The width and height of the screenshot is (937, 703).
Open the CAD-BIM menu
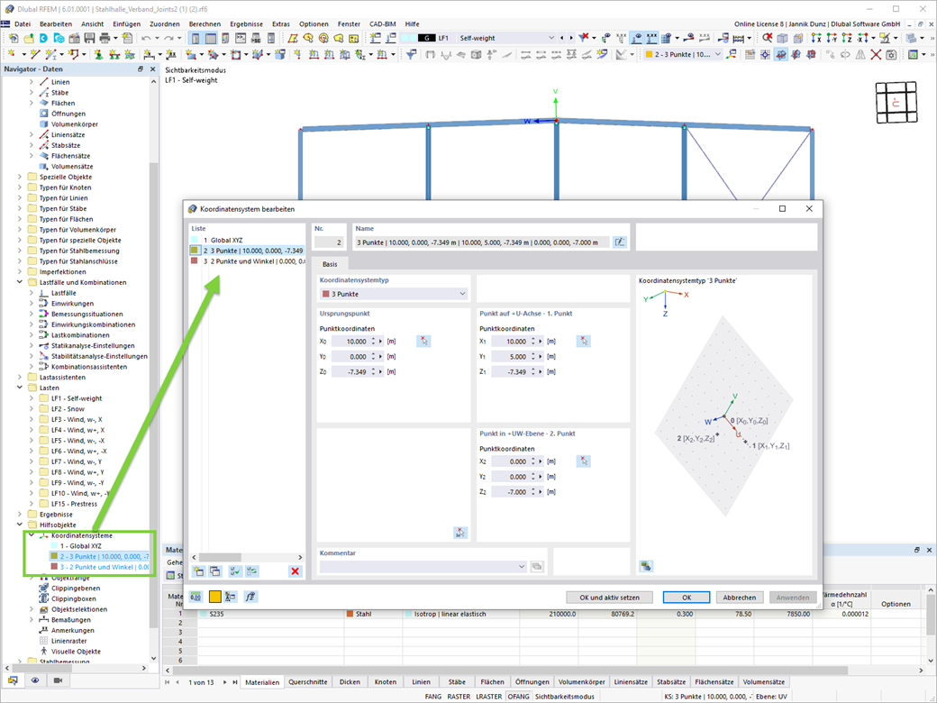pyautogui.click(x=382, y=24)
